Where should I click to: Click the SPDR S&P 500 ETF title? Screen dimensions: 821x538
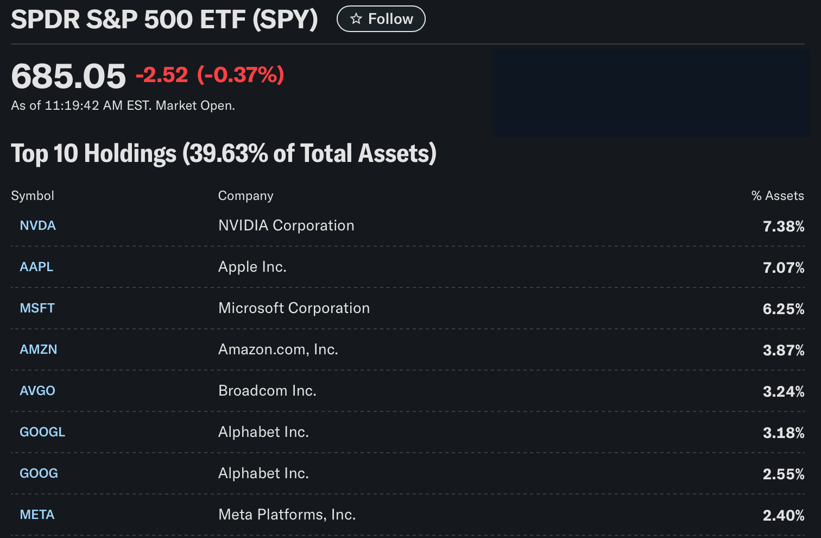click(164, 20)
